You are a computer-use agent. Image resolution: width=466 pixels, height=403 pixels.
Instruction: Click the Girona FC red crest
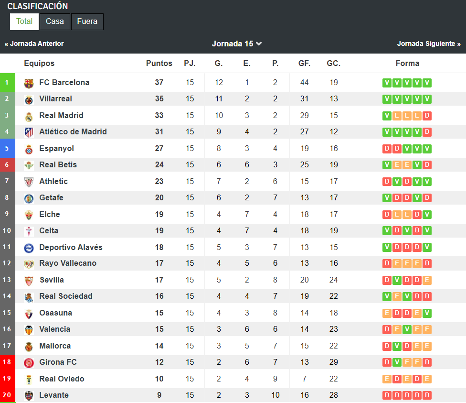[29, 362]
